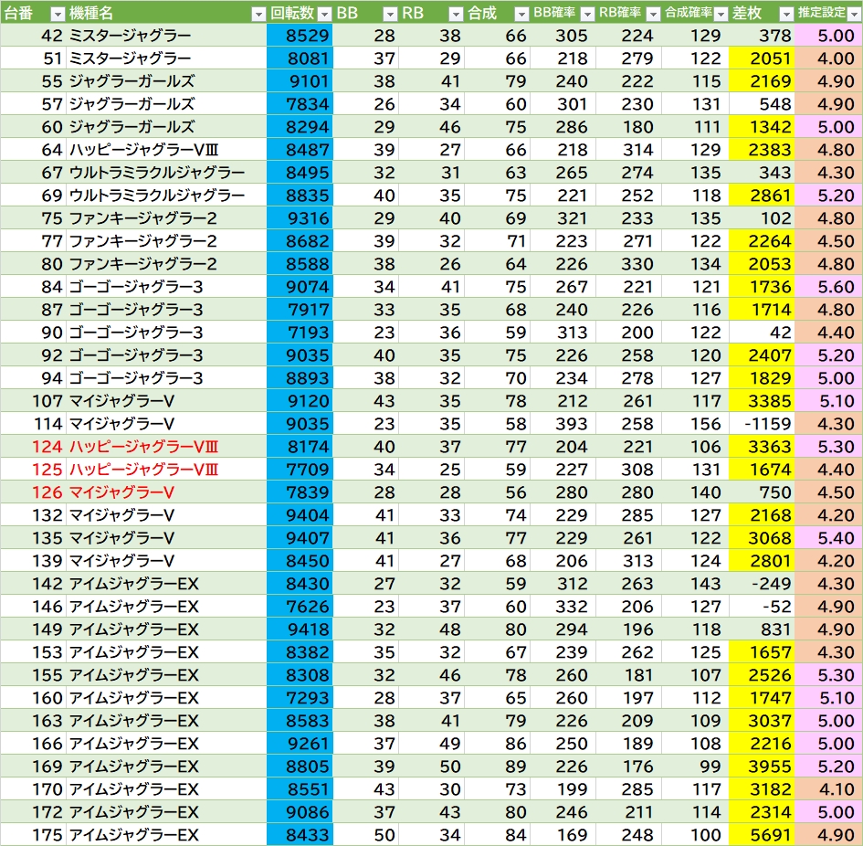863x846 pixels.
Task: Click ジャグラーガールズ in row 57
Action: [x=166, y=104]
